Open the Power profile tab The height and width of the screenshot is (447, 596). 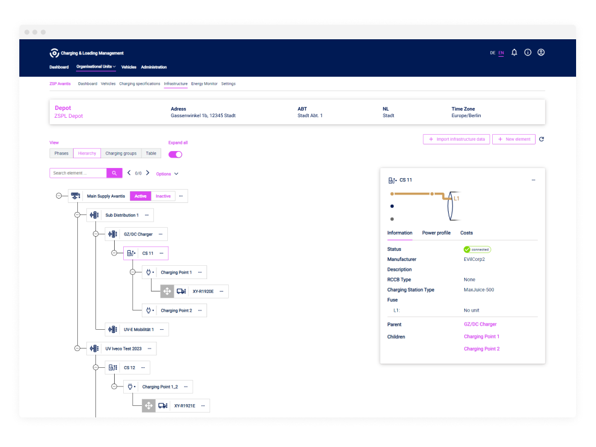[436, 233]
